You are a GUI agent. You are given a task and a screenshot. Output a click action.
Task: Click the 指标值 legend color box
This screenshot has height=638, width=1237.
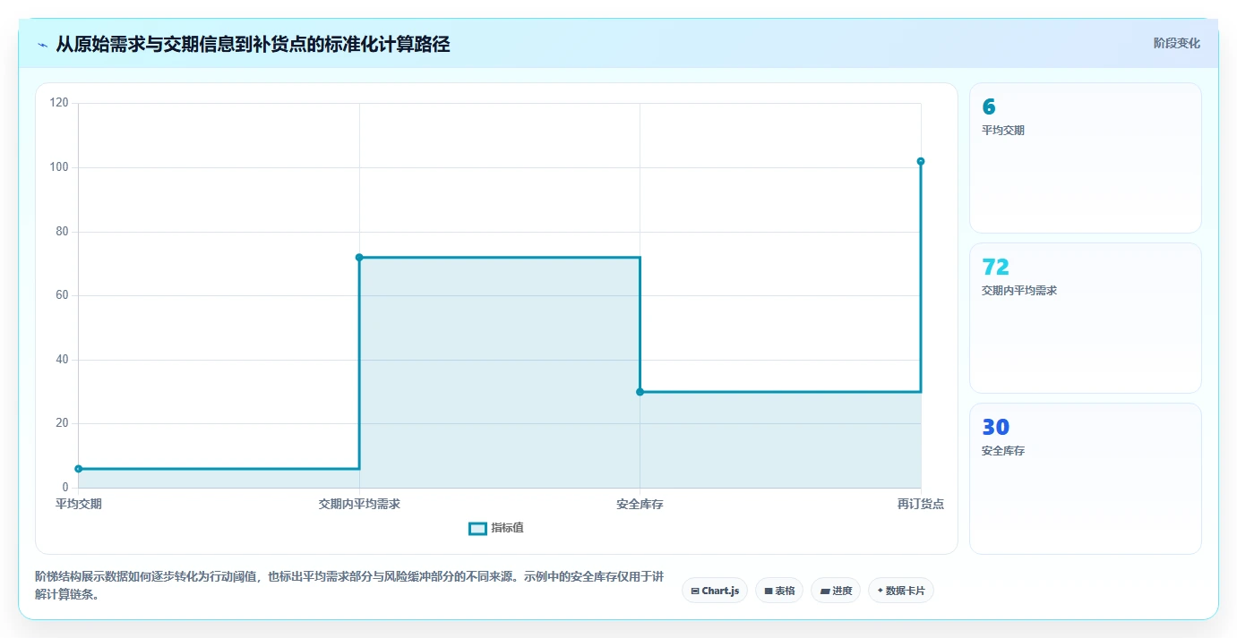[x=477, y=529]
